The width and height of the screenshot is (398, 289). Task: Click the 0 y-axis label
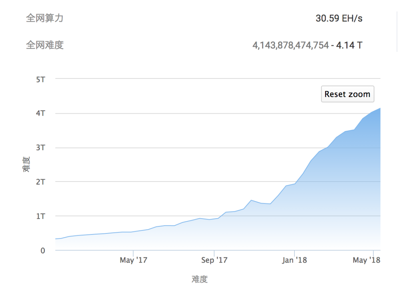coord(43,251)
